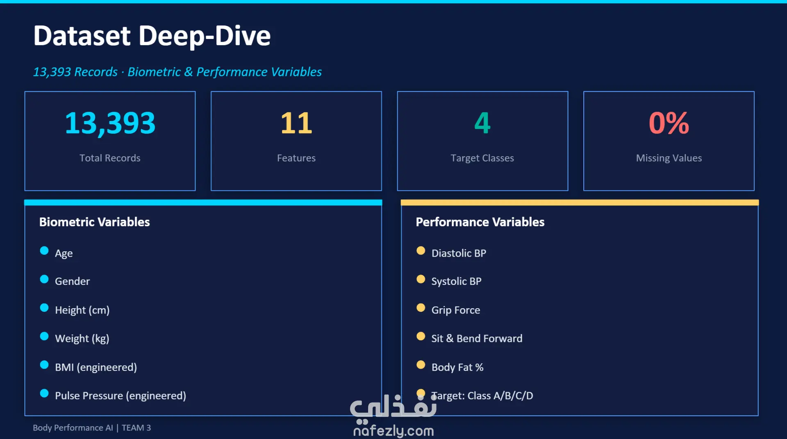Viewport: 787px width, 439px height.
Task: Select Target: Class A/B/C/D item
Action: 482,396
